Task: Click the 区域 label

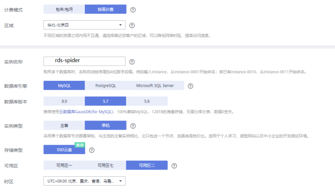Action: click(9, 26)
